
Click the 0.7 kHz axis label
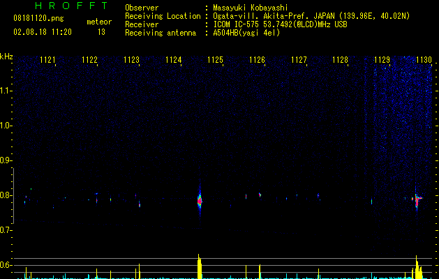[x=6, y=230]
